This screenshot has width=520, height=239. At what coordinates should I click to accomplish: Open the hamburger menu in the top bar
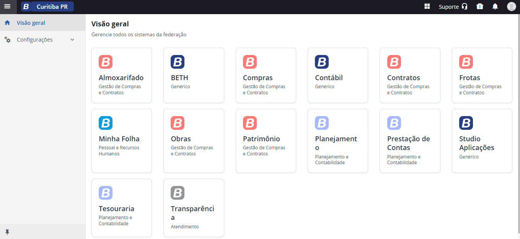pos(7,6)
